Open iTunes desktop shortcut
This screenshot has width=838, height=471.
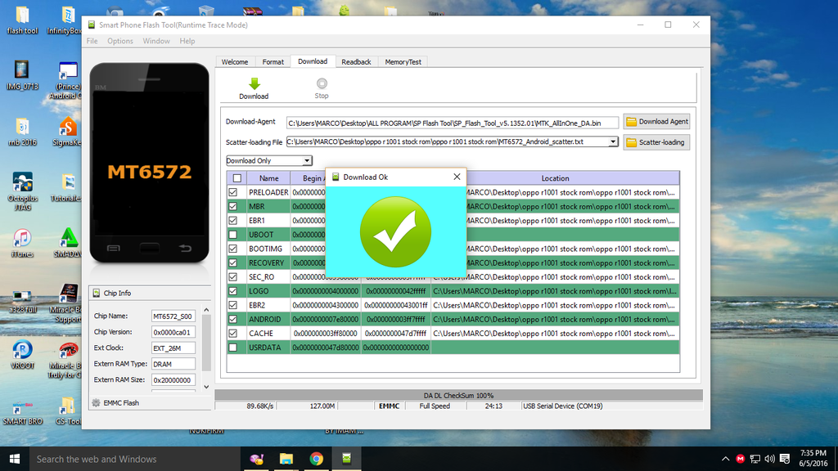pyautogui.click(x=22, y=238)
